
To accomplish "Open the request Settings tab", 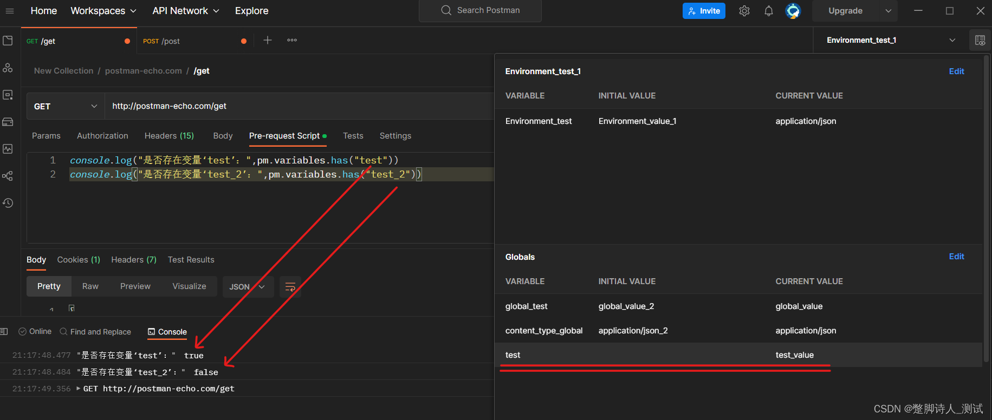I will [395, 136].
